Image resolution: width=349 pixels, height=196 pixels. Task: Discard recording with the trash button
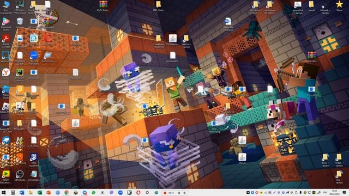point(184,193)
